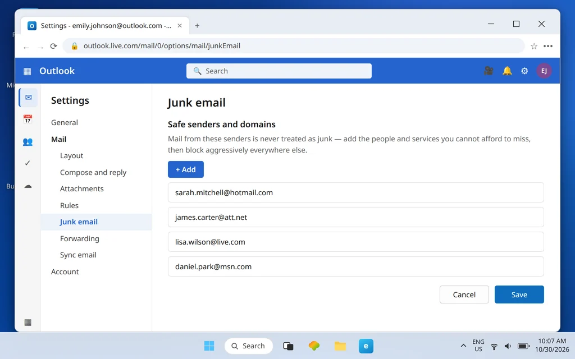
Task: Go forward with the browser forward arrow
Action: [40, 47]
